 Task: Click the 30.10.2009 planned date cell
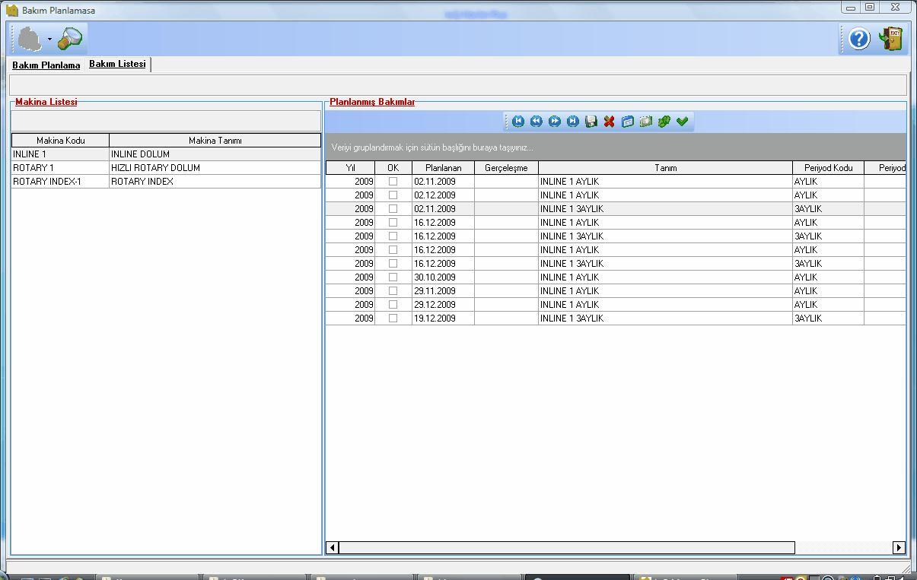coord(443,277)
